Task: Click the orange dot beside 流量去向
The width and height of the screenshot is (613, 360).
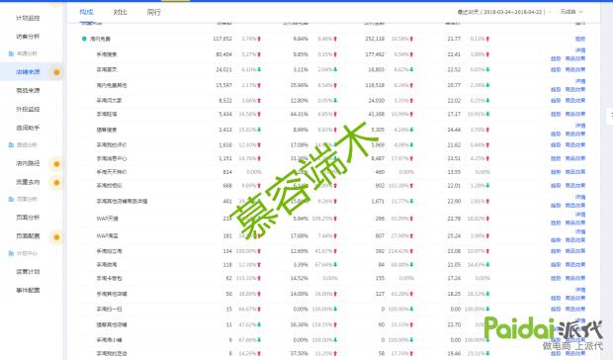Action: (56, 183)
